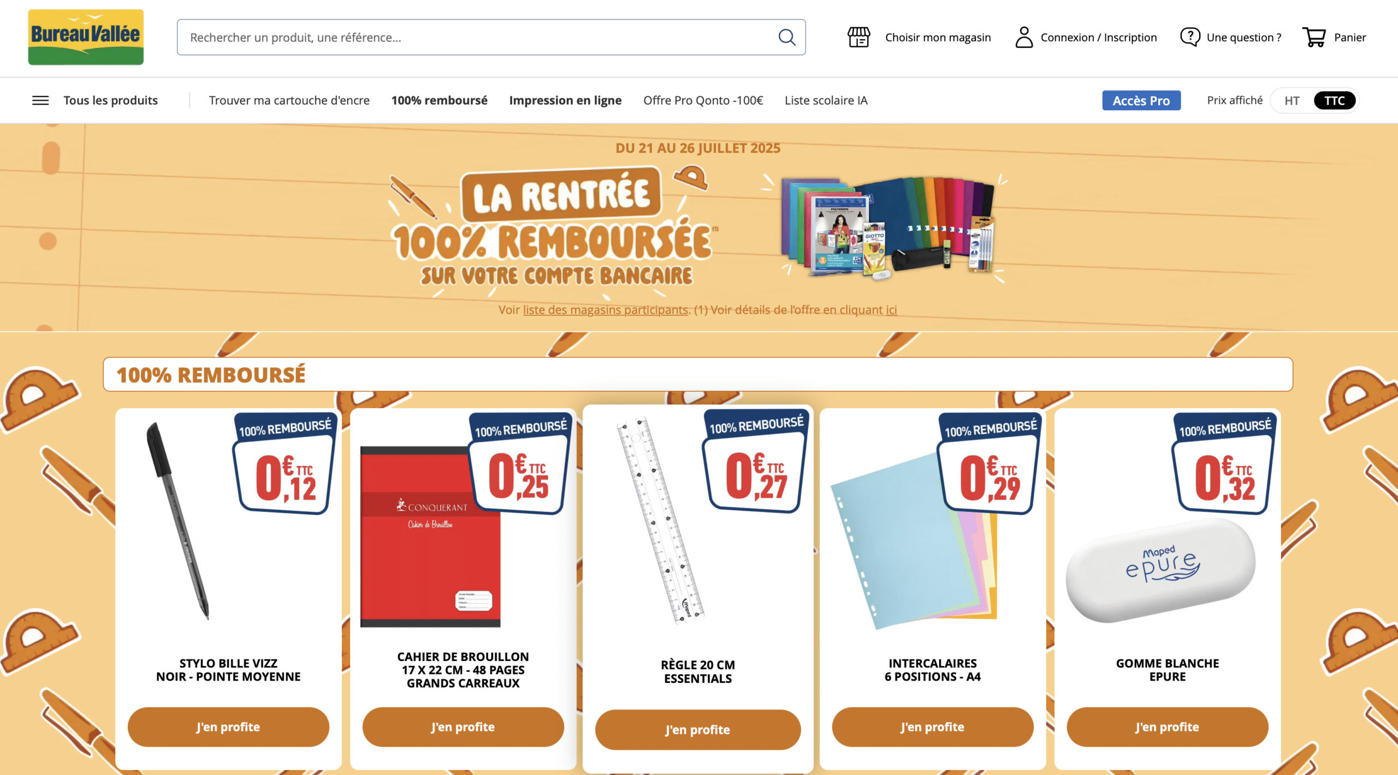Screen dimensions: 1398x775
Task: Click the red Conquérant cahier thumbnail
Action: tap(430, 538)
